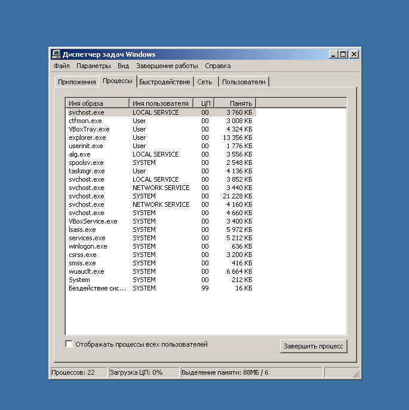The image size is (409, 410).
Task: Click the window resize grip corner
Action: tap(356, 374)
